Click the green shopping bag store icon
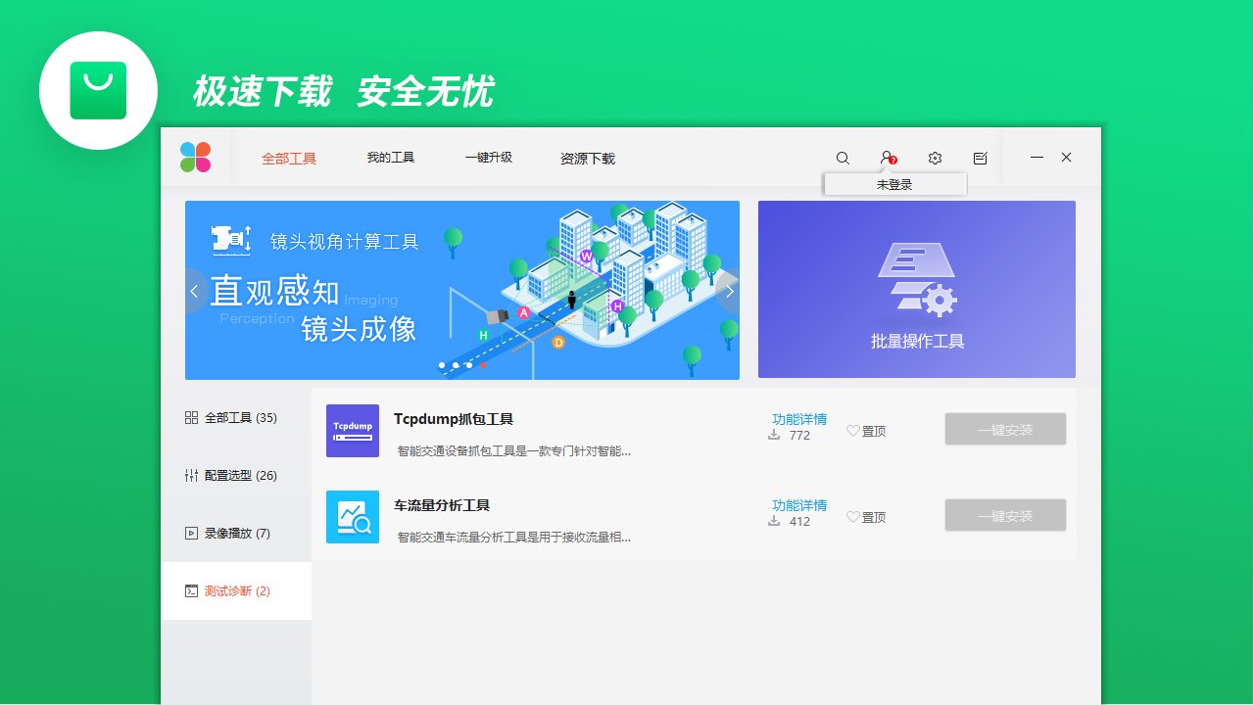Viewport: 1254px width, 705px height. click(98, 90)
